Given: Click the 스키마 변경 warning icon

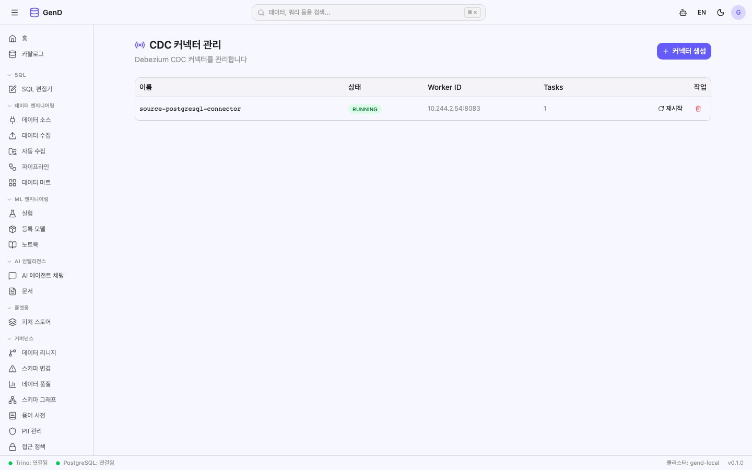Looking at the screenshot, I should pos(13,369).
